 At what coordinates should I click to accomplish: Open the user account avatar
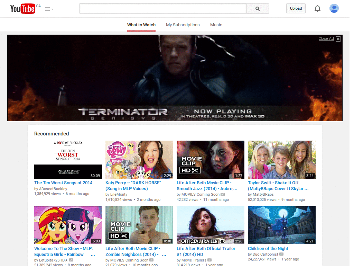(x=334, y=9)
